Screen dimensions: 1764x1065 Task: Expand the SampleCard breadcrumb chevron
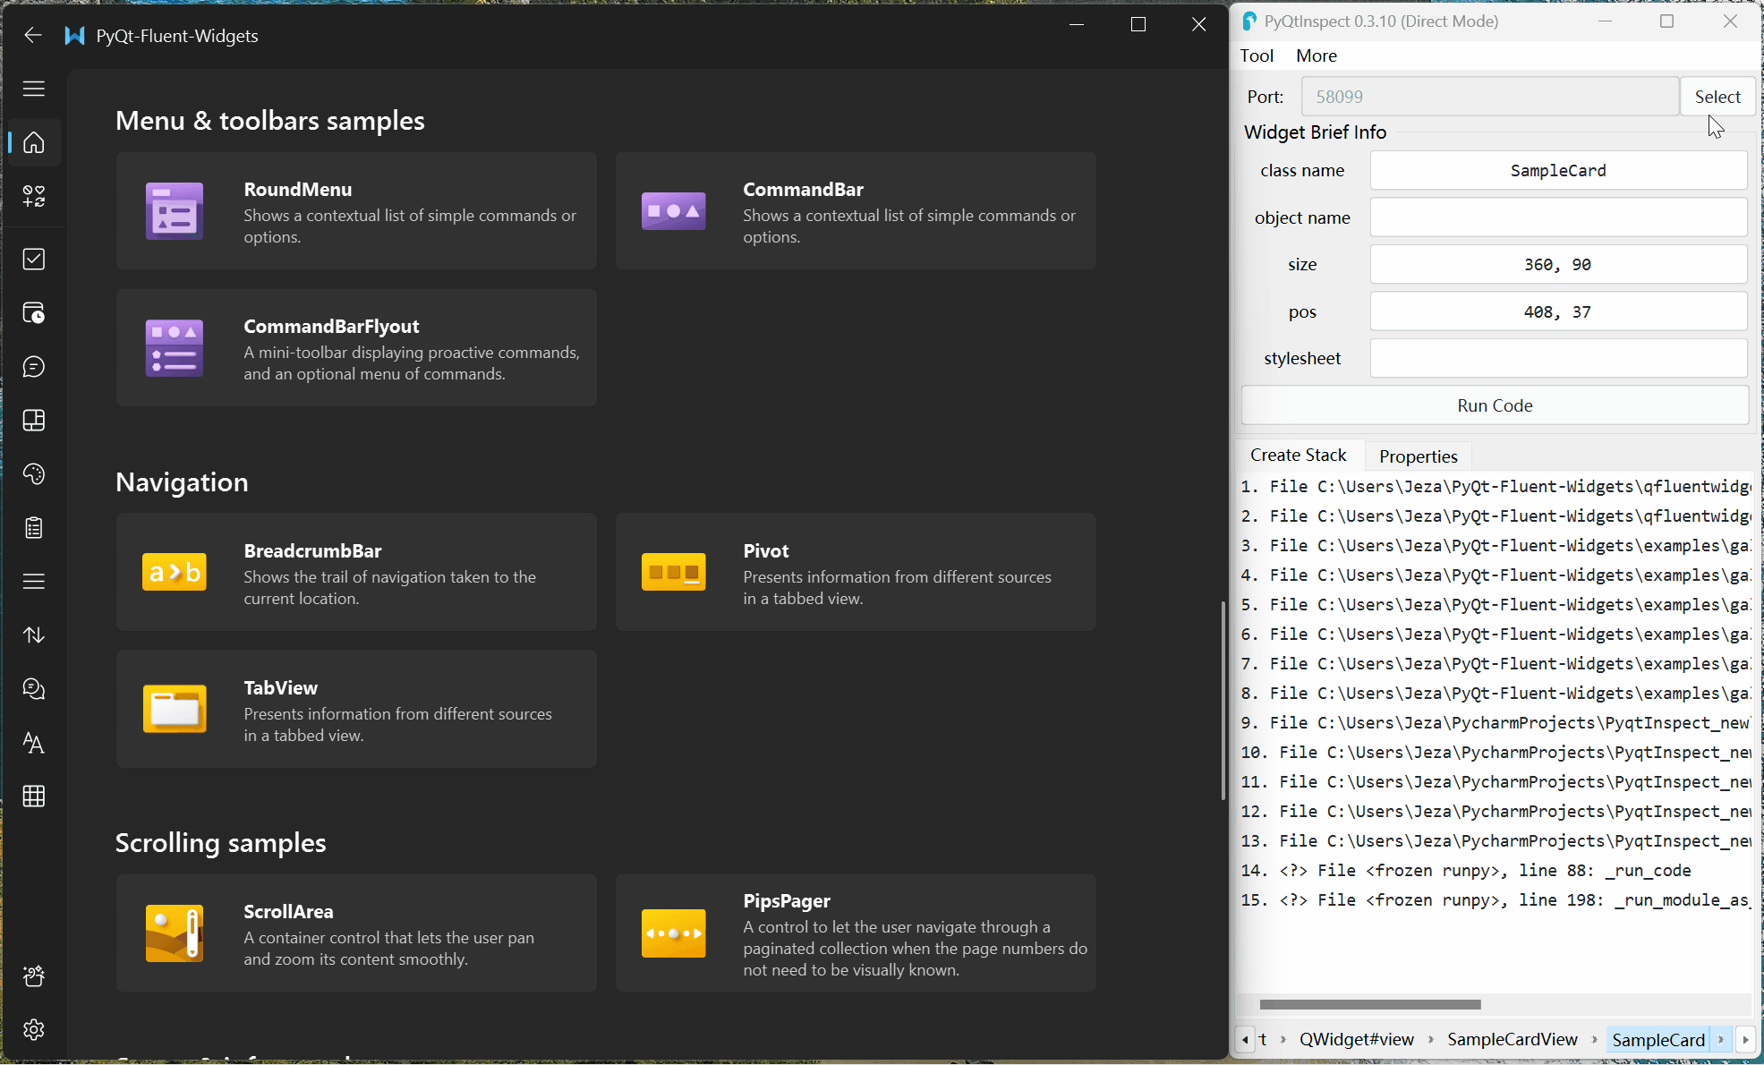(x=1720, y=1039)
